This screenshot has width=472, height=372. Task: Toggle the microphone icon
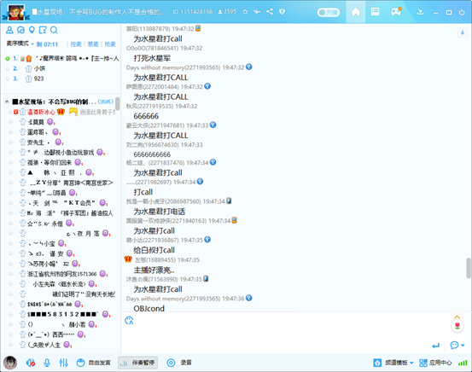coord(47,363)
